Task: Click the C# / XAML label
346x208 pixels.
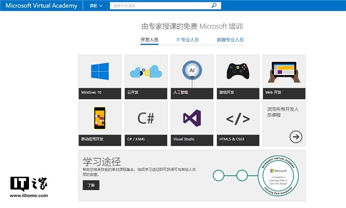Action: [x=136, y=139]
